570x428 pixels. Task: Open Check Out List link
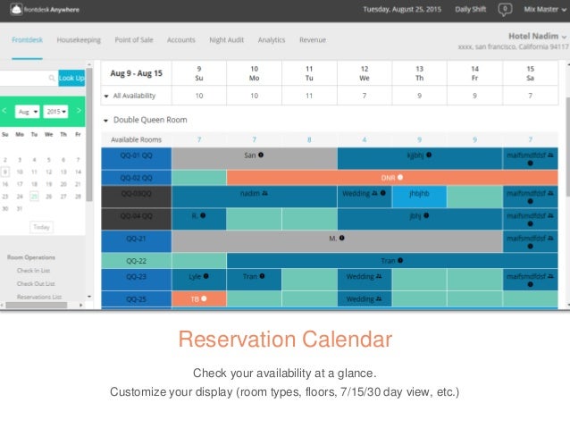coord(36,283)
